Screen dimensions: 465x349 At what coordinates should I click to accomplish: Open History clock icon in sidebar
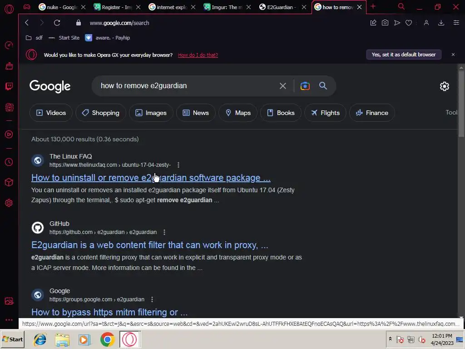(9, 162)
